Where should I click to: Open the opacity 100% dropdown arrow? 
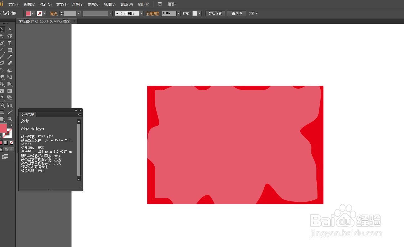click(179, 13)
